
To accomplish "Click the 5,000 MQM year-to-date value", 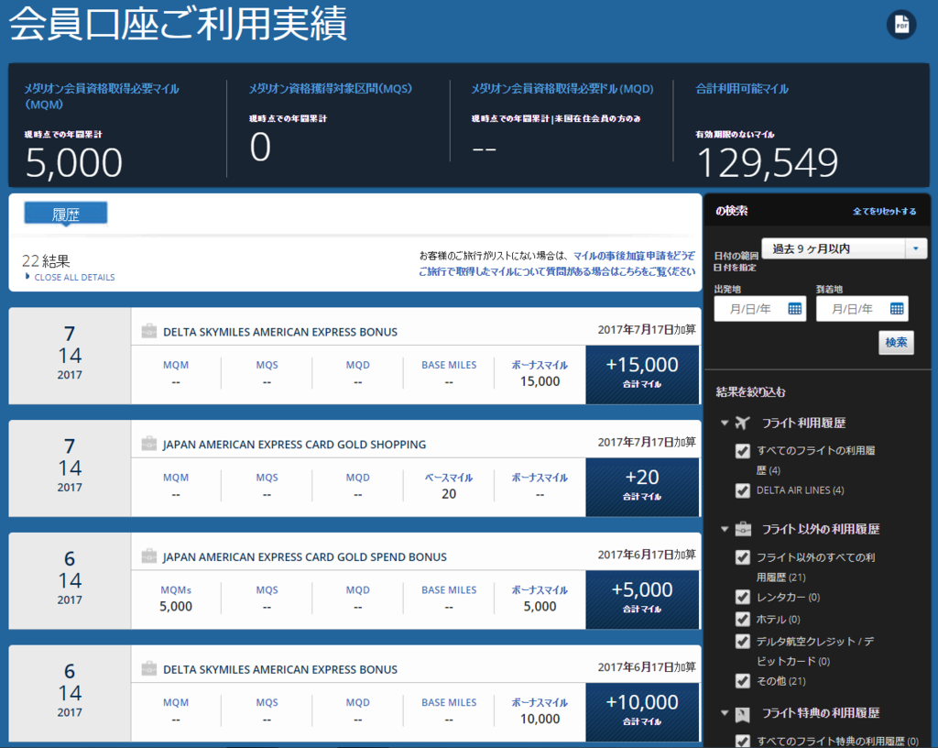I will [x=74, y=163].
